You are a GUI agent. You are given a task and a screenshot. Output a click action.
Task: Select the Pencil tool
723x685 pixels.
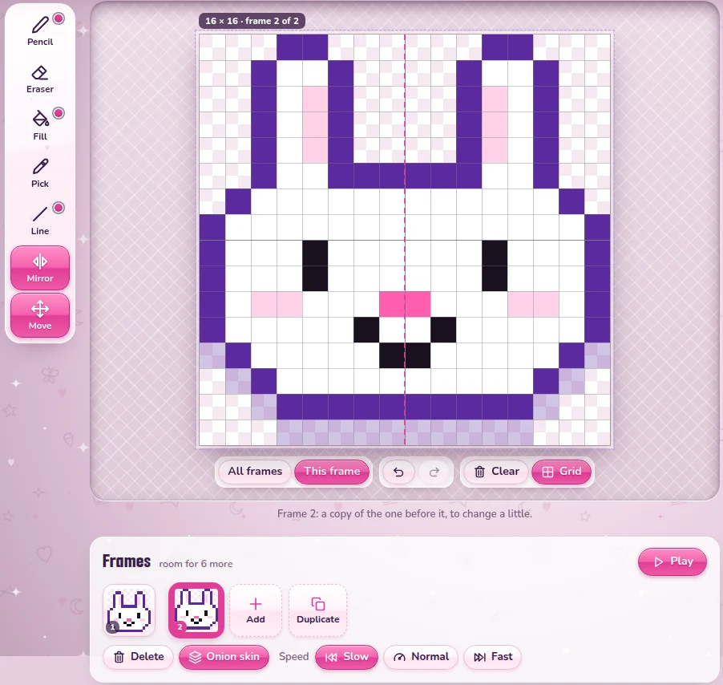(39, 31)
